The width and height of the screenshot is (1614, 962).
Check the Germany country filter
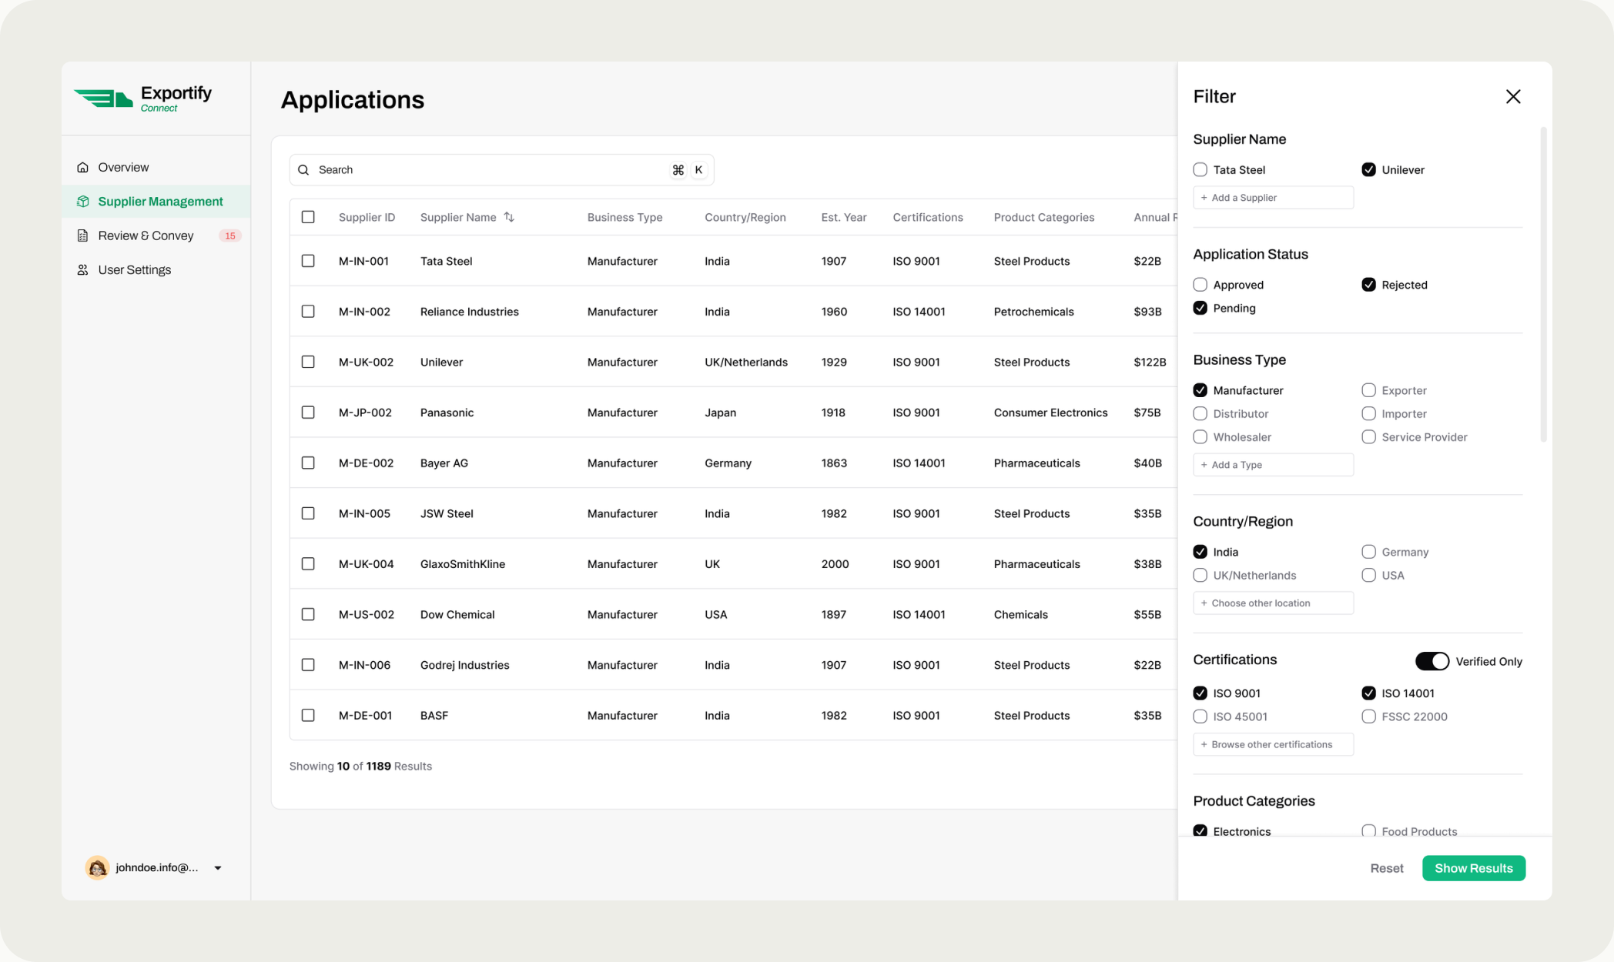coord(1368,552)
